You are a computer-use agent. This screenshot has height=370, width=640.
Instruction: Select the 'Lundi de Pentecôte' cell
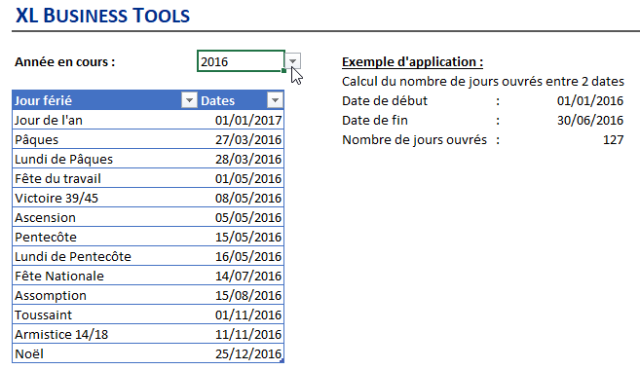click(105, 256)
